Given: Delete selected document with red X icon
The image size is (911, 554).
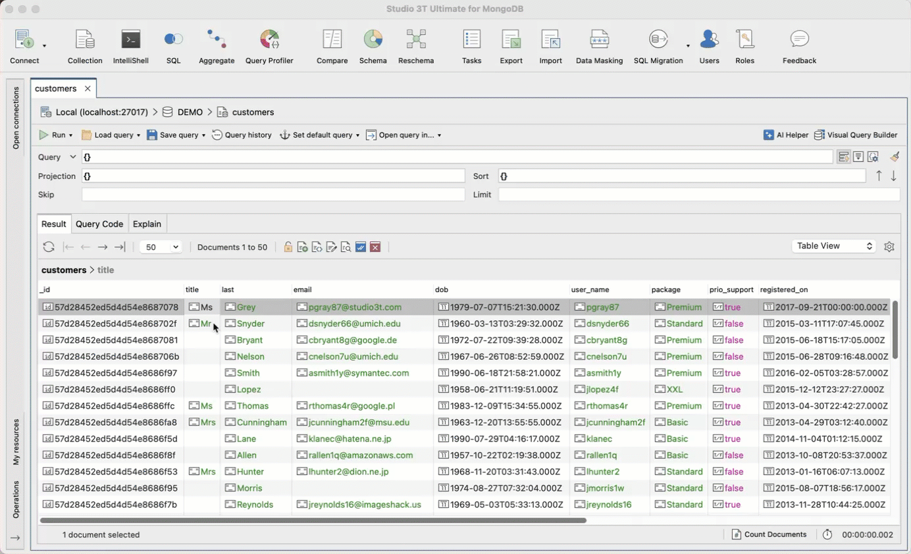Looking at the screenshot, I should coord(375,247).
